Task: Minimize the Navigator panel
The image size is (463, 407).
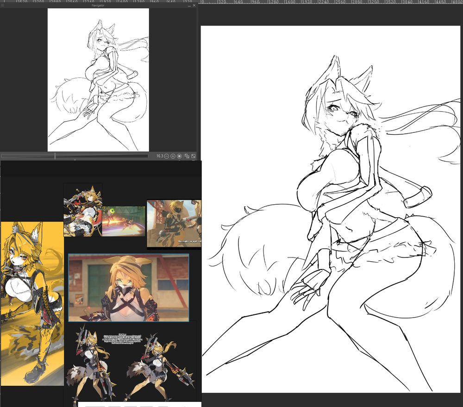Action: click(x=189, y=6)
